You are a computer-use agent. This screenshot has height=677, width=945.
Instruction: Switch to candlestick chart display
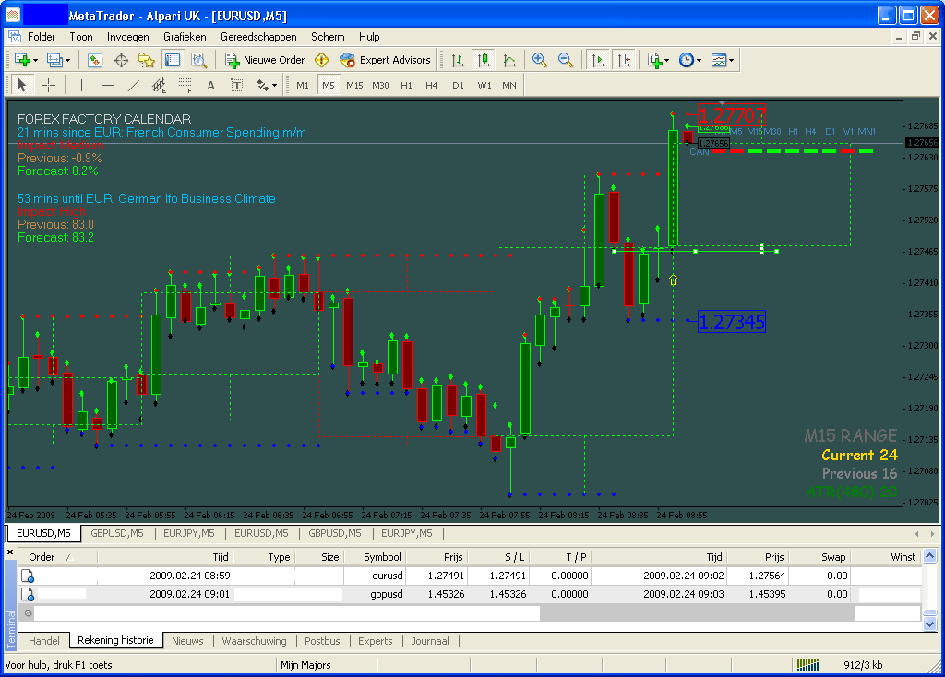[x=484, y=60]
